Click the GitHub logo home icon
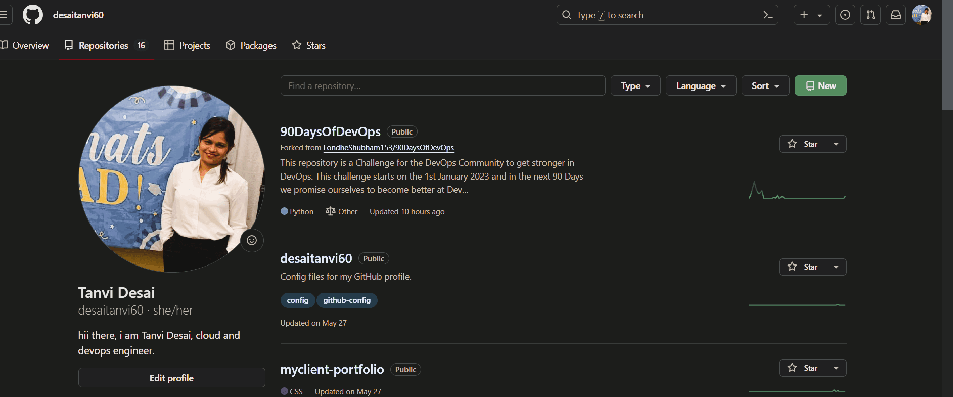953x397 pixels. coord(33,15)
